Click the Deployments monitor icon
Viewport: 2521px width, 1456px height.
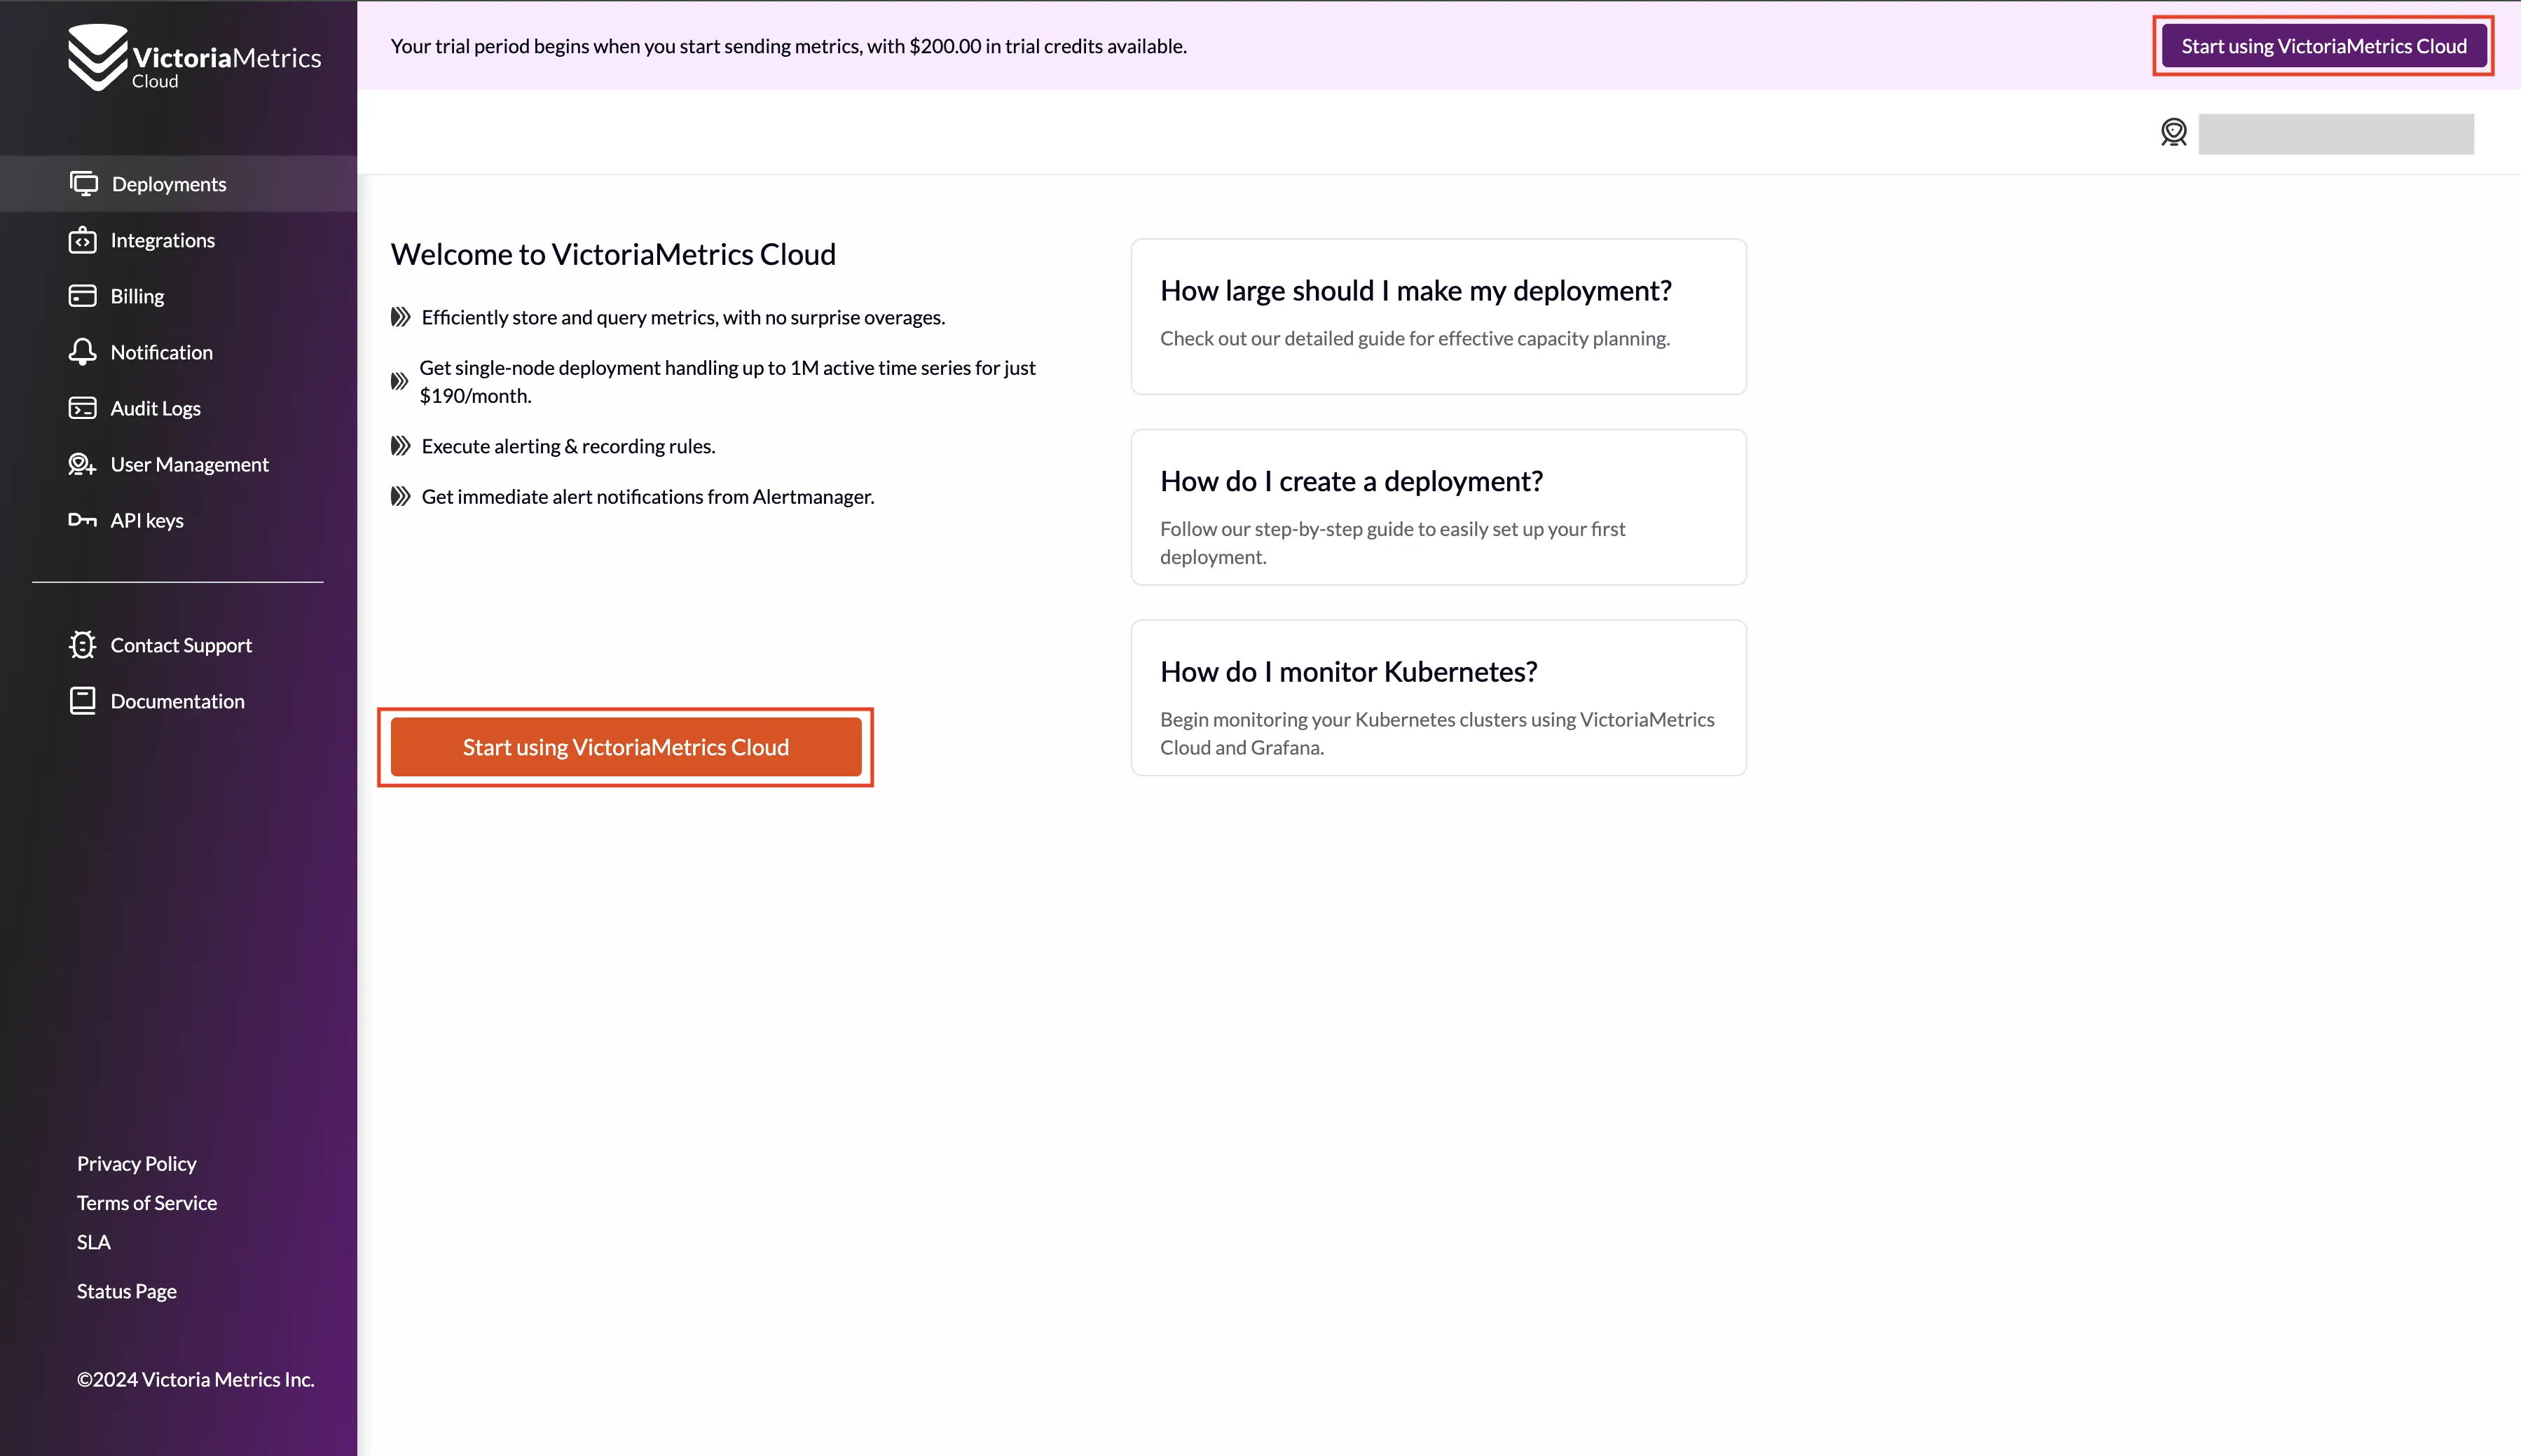tap(84, 183)
